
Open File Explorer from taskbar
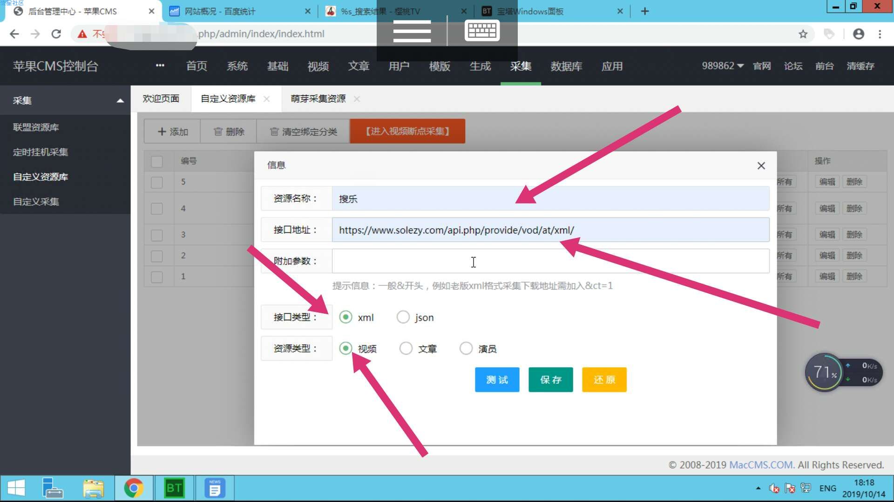pyautogui.click(x=93, y=488)
